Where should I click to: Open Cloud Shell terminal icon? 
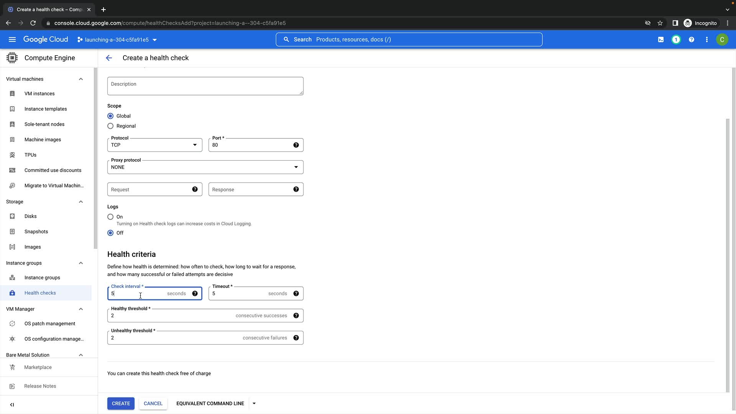click(x=661, y=39)
